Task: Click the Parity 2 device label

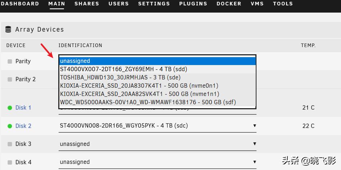Action: click(26, 79)
